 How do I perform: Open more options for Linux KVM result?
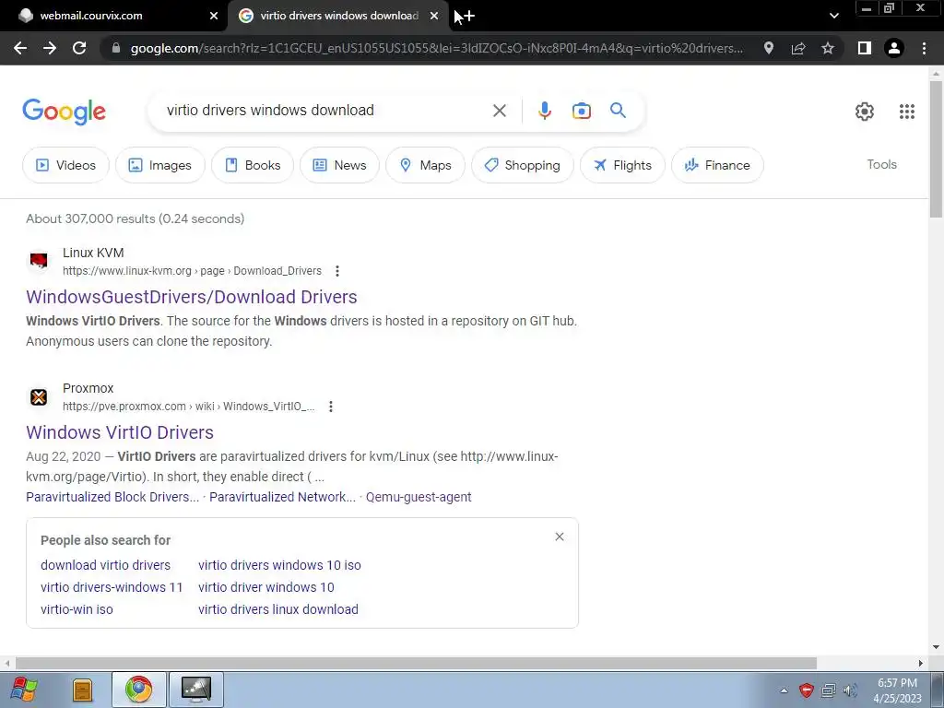pos(337,271)
